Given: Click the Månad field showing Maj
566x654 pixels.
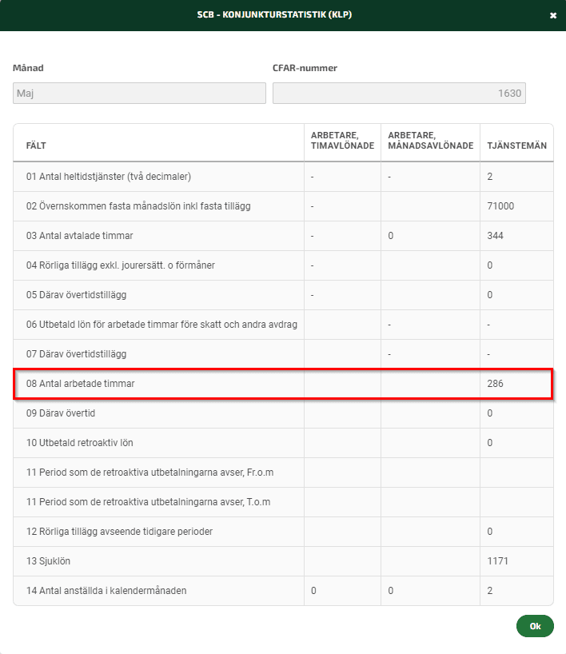Looking at the screenshot, I should pos(139,93).
